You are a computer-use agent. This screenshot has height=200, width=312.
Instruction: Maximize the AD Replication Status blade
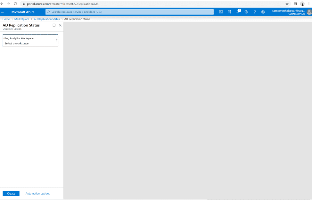(x=54, y=25)
